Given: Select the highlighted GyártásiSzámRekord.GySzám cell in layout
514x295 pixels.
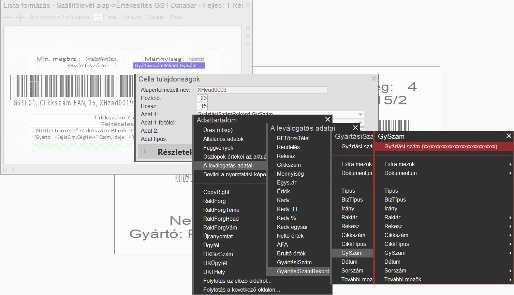Looking at the screenshot, I should (x=169, y=65).
